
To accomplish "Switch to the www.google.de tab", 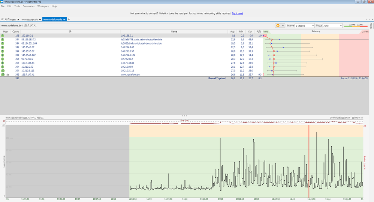I will [30, 19].
